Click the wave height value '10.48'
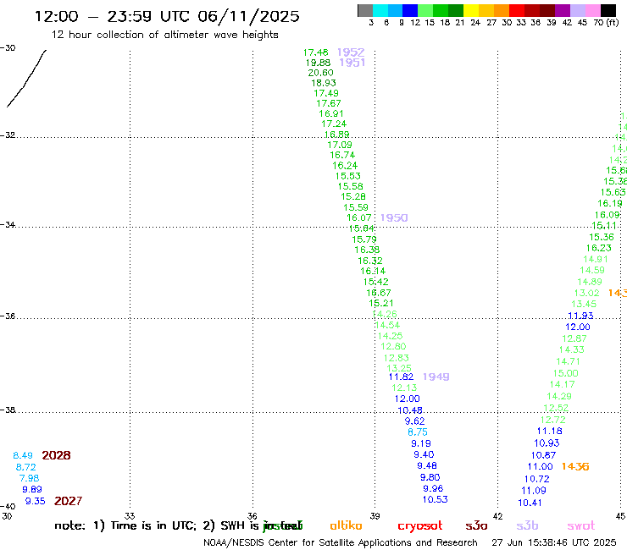The image size is (627, 550). click(x=410, y=410)
